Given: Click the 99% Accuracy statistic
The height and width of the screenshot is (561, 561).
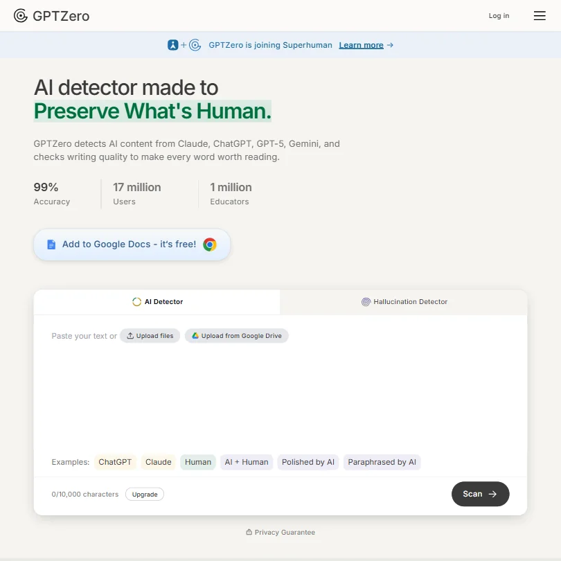Looking at the screenshot, I should click(52, 194).
